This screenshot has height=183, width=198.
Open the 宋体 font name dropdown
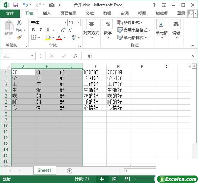point(65,22)
